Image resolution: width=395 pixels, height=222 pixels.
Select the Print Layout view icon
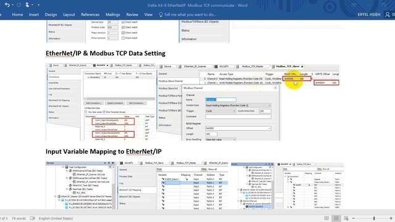(336, 218)
